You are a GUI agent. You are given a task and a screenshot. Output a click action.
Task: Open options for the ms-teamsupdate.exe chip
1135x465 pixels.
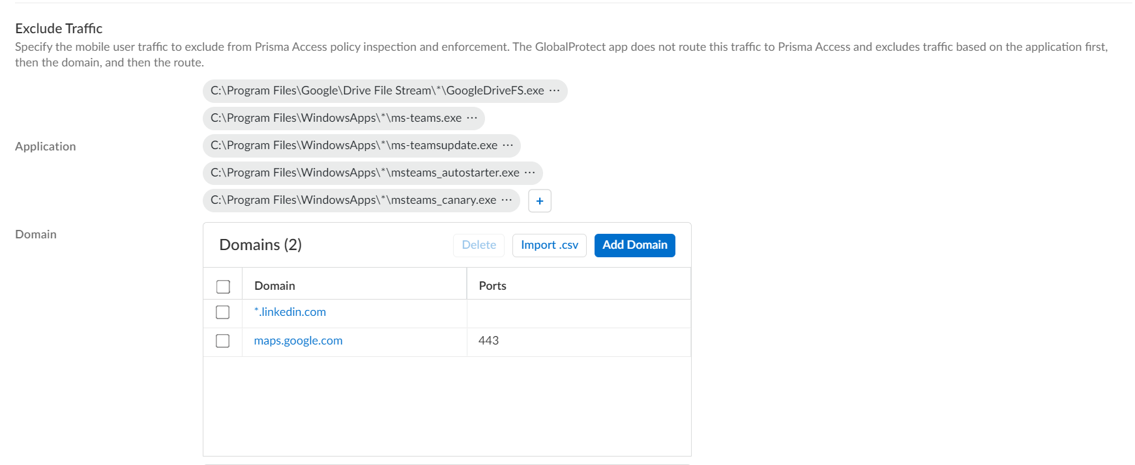[508, 145]
